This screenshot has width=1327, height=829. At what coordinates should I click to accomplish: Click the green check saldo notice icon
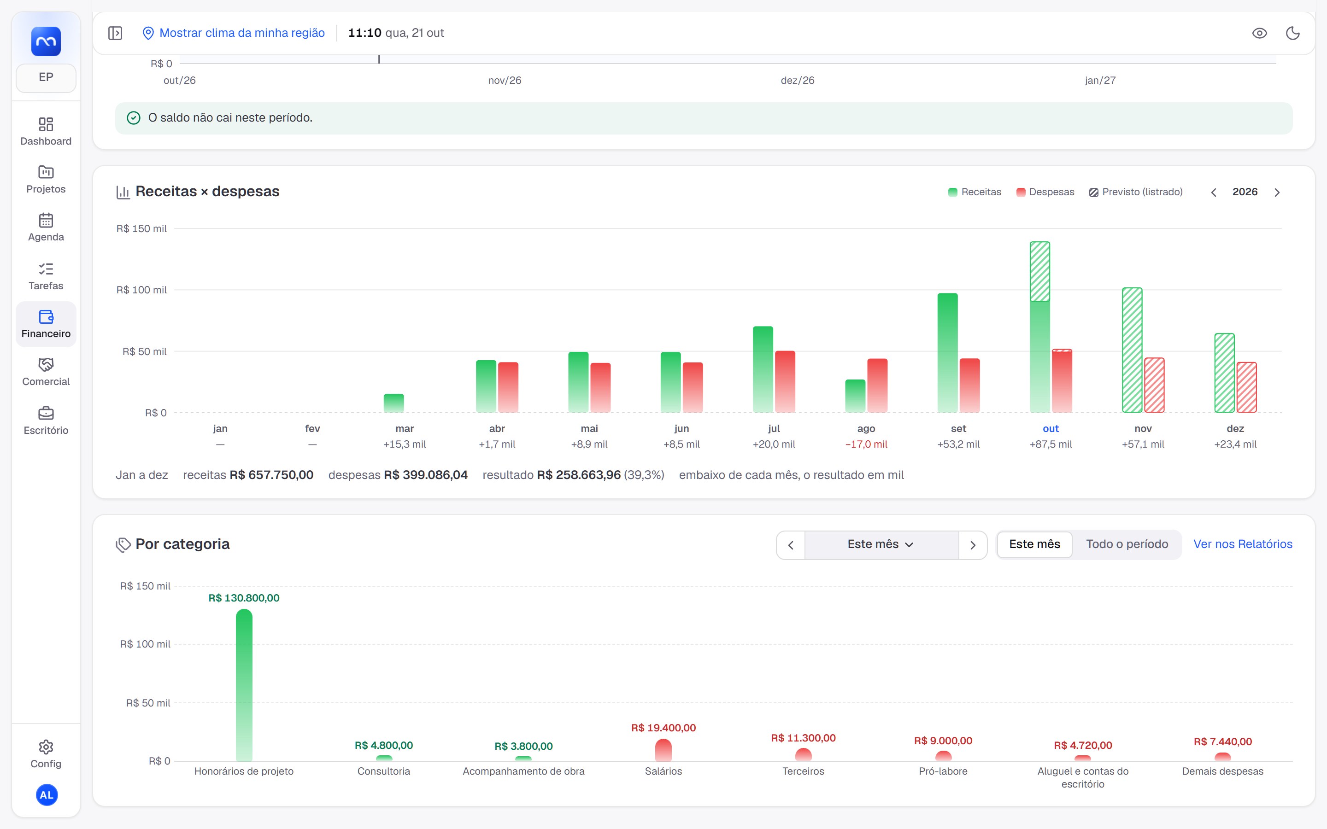point(134,118)
